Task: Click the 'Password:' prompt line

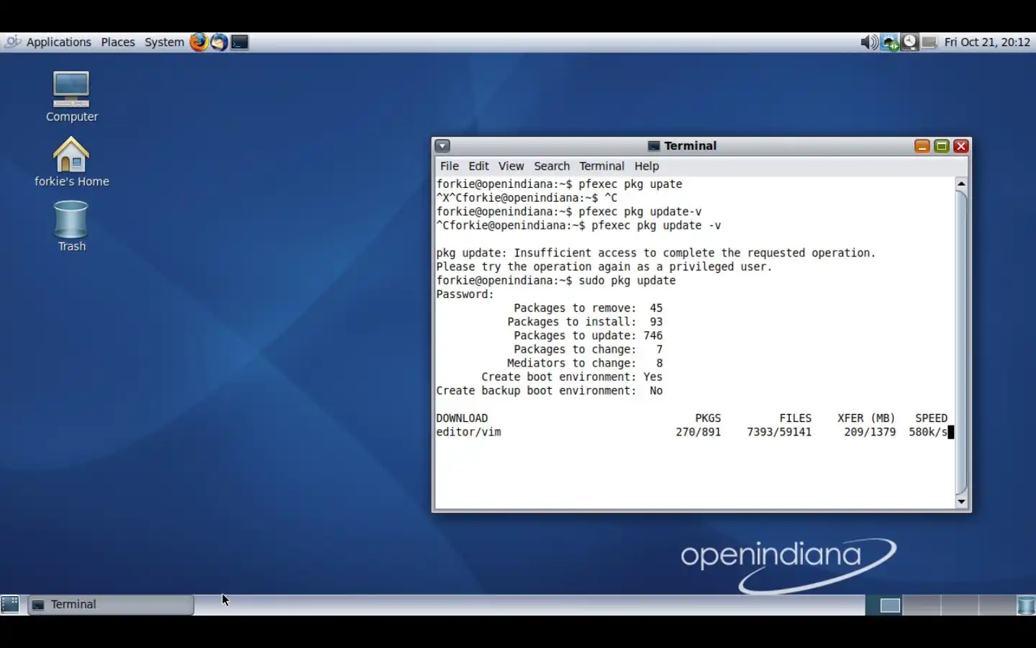Action: coord(465,294)
